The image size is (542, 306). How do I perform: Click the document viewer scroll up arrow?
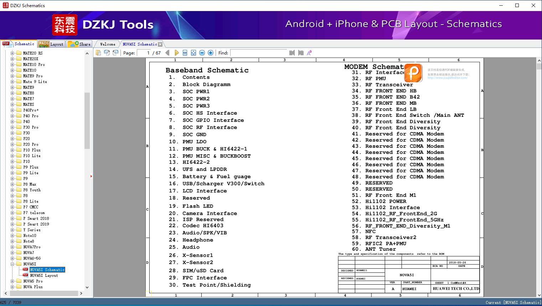coord(539,60)
